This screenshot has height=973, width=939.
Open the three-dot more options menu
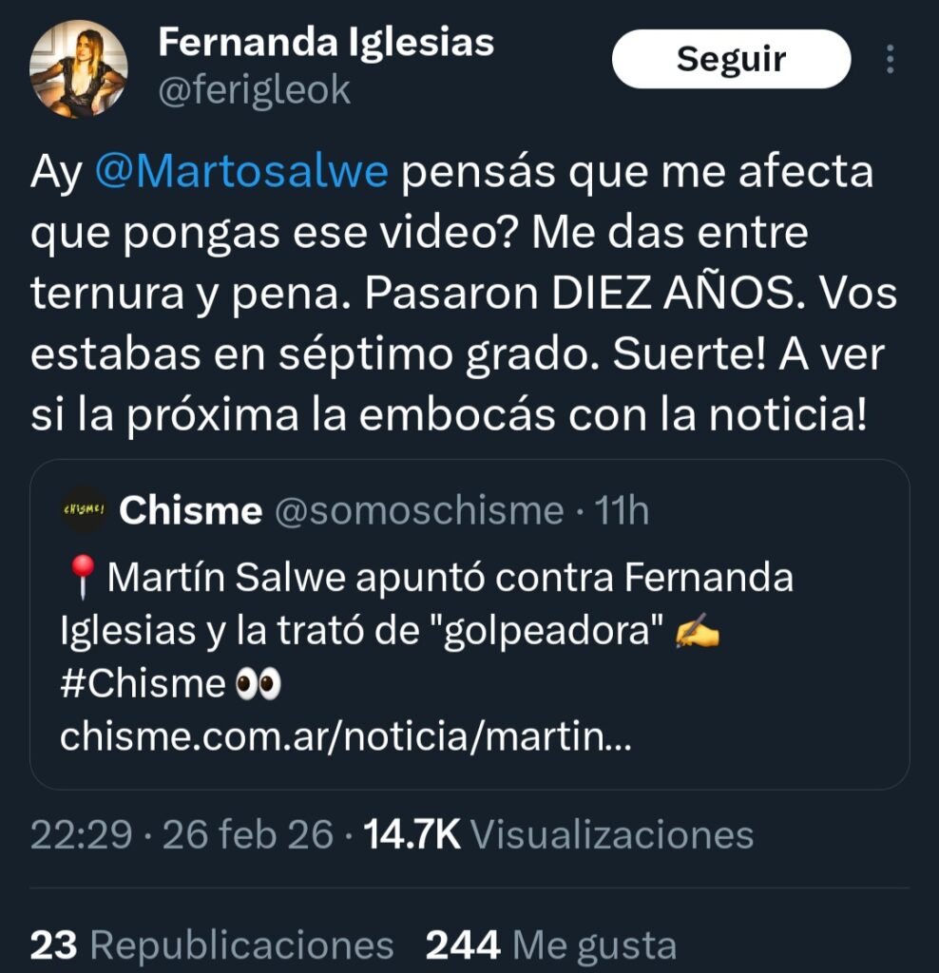click(x=890, y=60)
